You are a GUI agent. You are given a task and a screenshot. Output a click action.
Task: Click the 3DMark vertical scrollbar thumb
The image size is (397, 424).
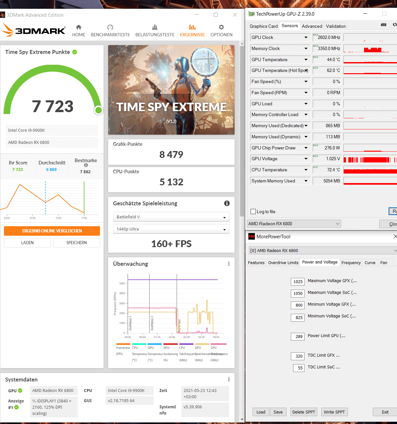point(242,131)
